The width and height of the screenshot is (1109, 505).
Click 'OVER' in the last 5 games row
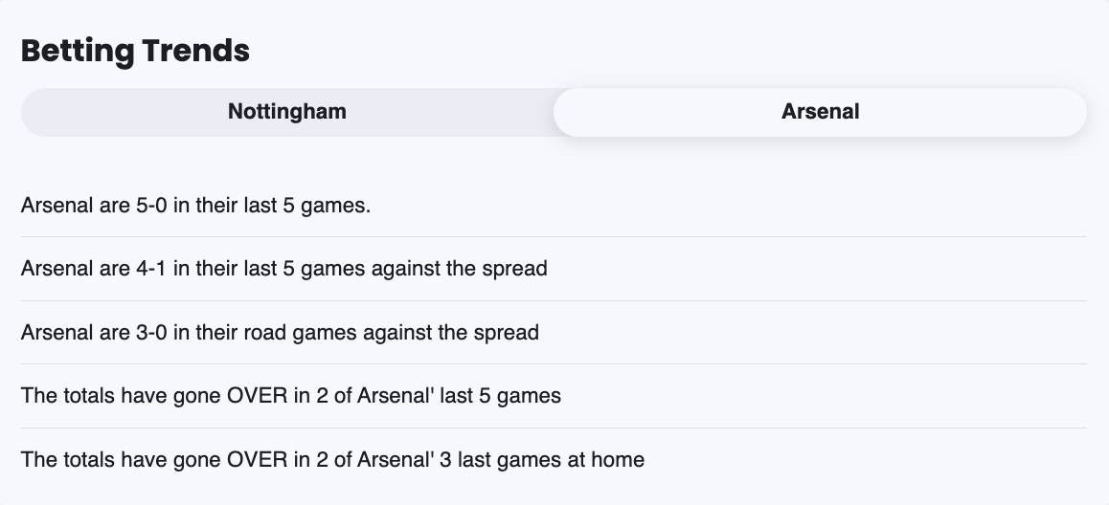coord(257,396)
